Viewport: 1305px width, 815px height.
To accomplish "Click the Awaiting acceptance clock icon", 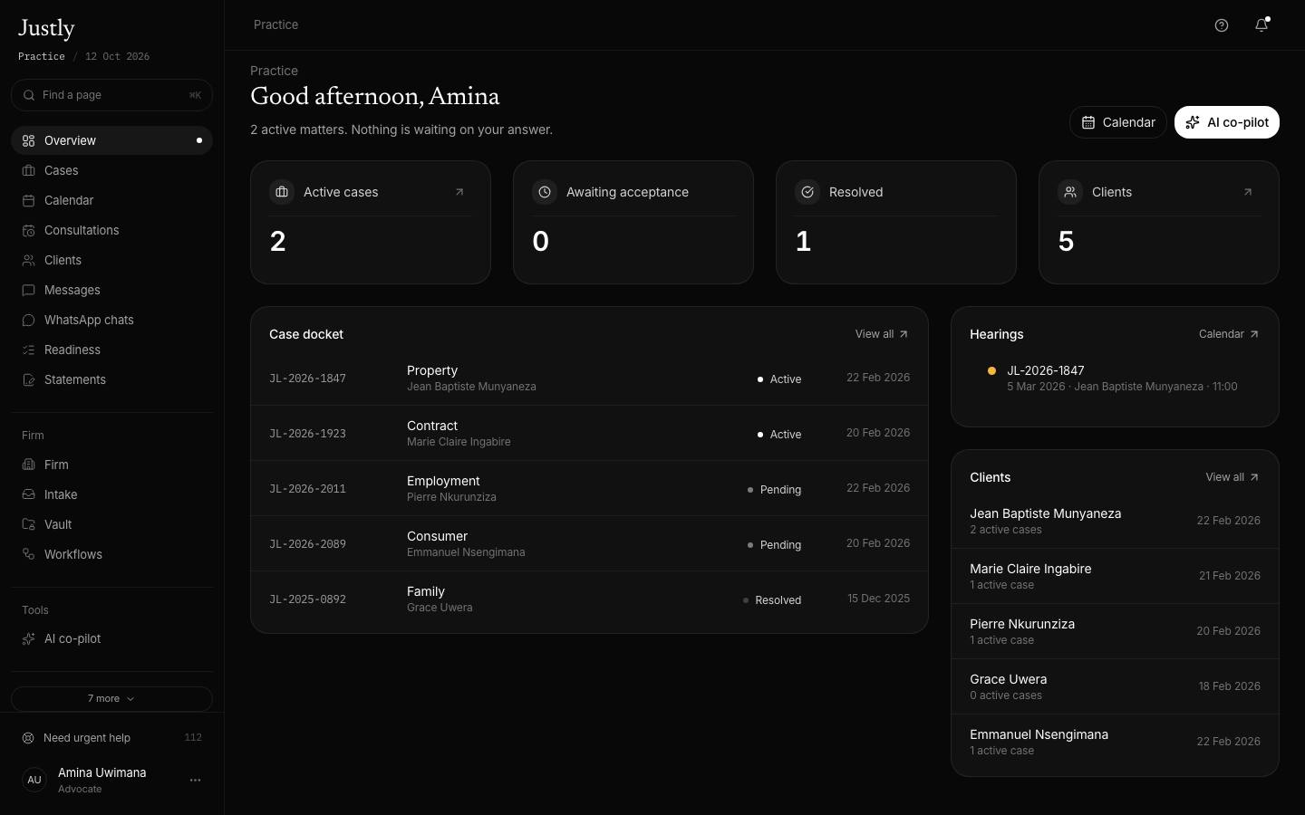I will tap(545, 192).
